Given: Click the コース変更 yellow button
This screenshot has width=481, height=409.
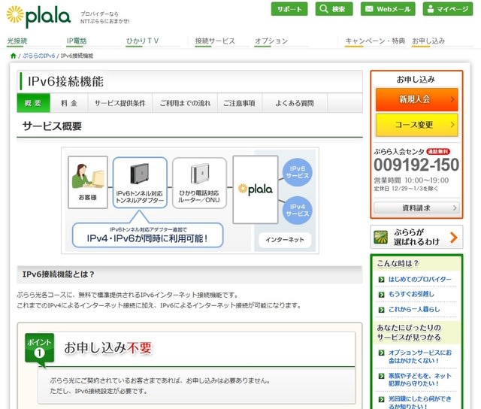Looking at the screenshot, I should 416,125.
